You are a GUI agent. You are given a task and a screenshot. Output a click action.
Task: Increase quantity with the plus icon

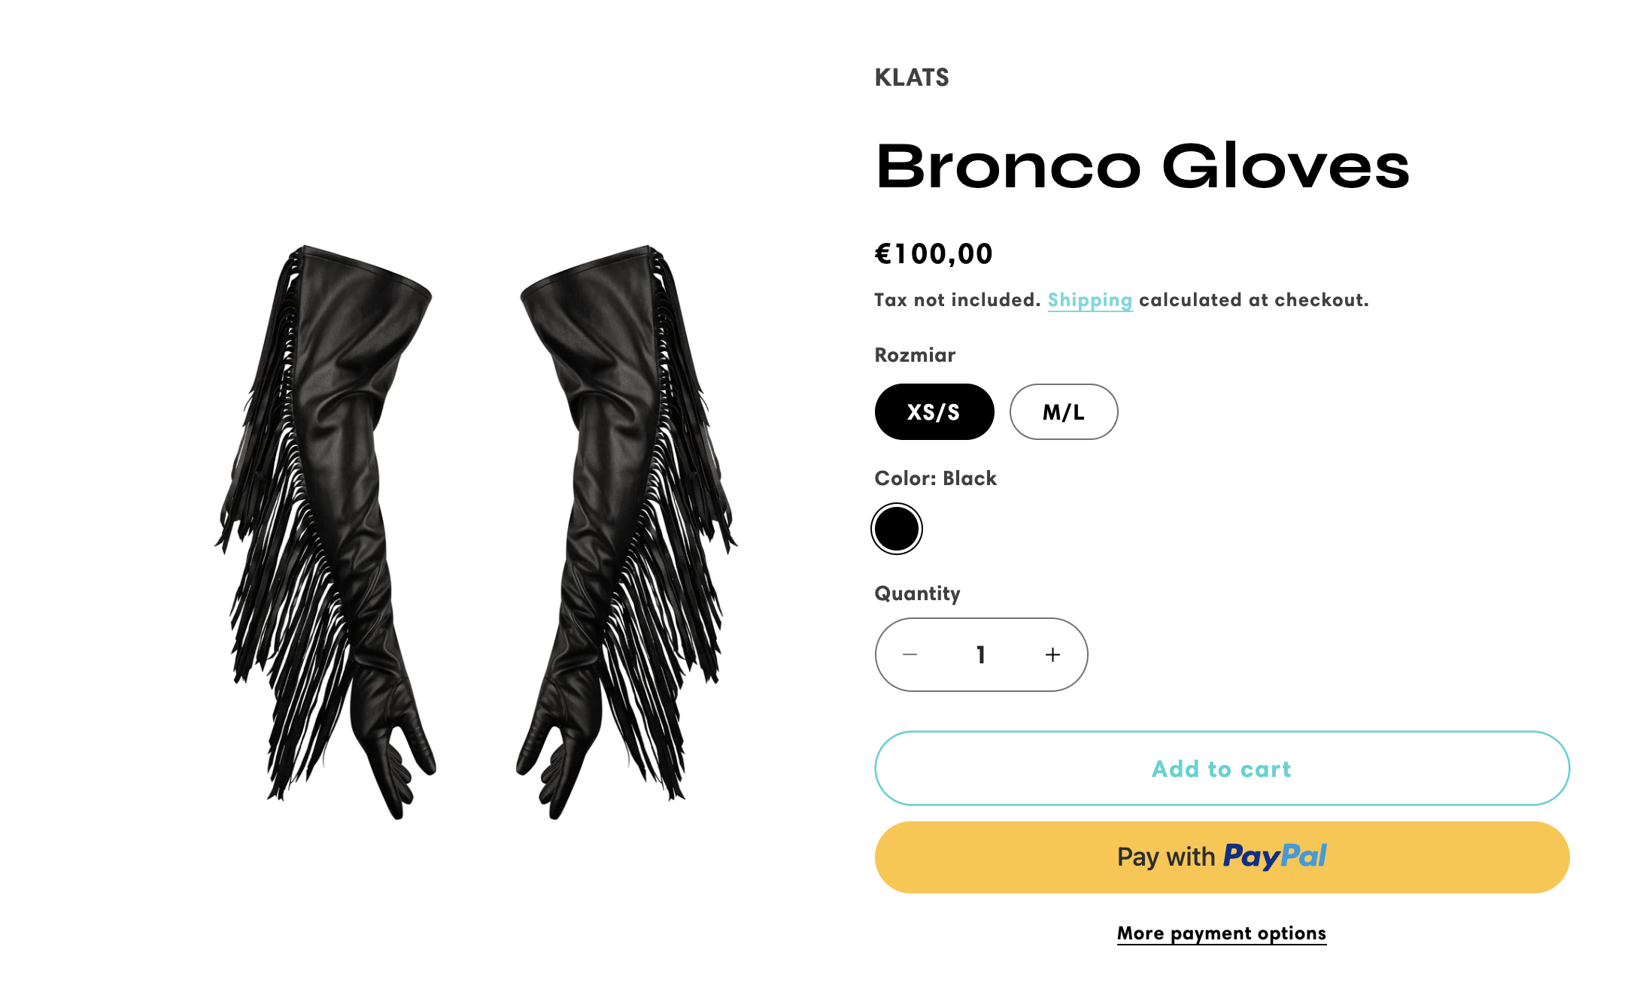[1052, 655]
